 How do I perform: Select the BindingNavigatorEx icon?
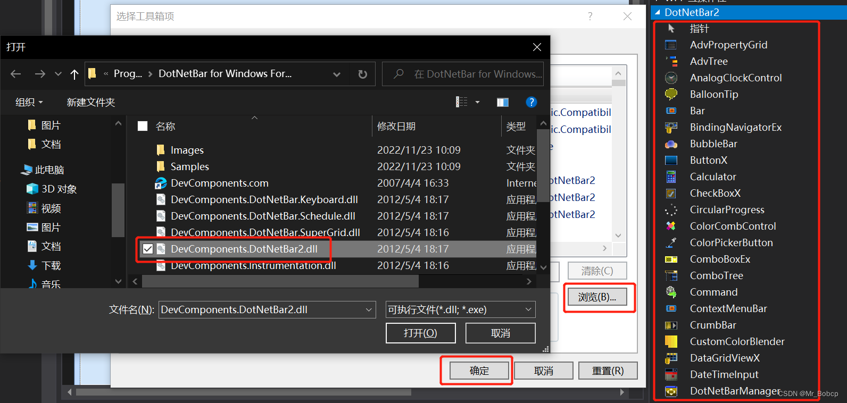(x=671, y=128)
